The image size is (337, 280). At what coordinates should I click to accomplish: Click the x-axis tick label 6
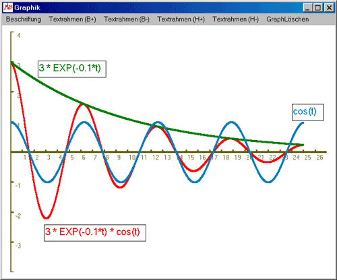click(84, 157)
